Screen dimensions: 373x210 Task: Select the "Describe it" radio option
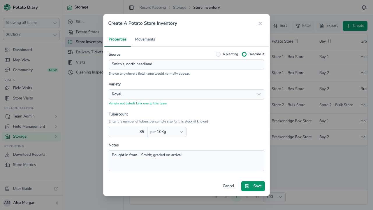click(244, 54)
